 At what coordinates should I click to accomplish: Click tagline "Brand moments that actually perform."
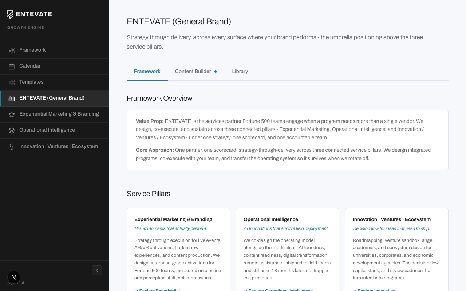tap(170, 228)
